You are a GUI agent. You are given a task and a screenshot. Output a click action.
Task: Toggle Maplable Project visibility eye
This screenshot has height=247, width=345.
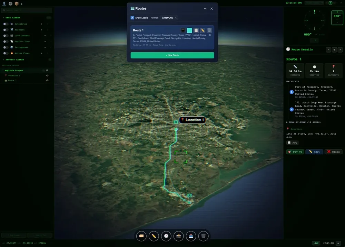[47, 70]
